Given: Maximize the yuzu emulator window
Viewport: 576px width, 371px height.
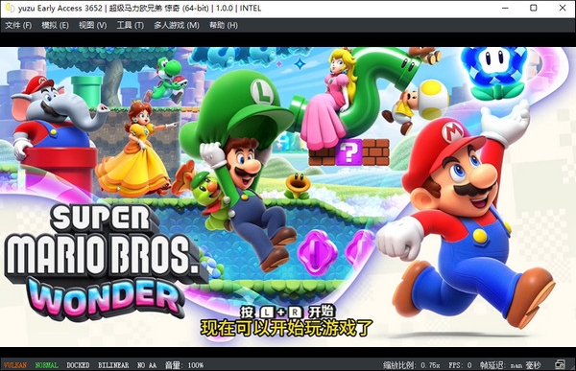Looking at the screenshot, I should (534, 8).
